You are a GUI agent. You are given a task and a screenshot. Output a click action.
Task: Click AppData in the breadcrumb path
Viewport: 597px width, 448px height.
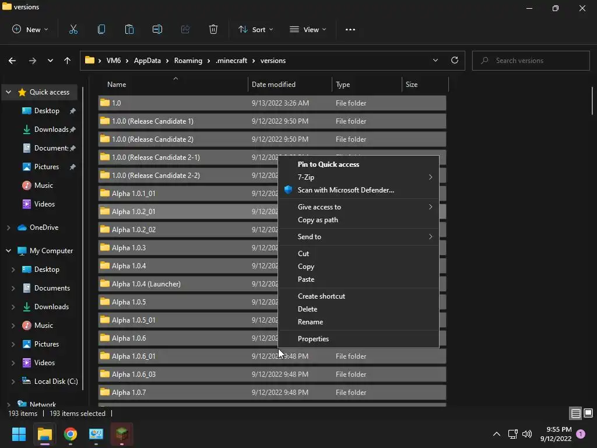[x=148, y=61]
